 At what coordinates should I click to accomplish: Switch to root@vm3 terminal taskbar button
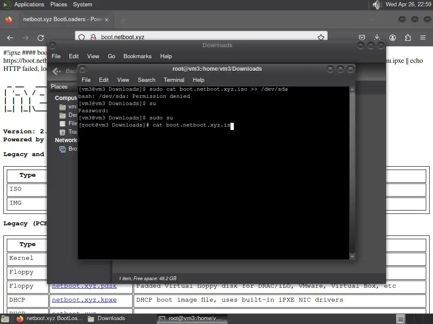192,319
